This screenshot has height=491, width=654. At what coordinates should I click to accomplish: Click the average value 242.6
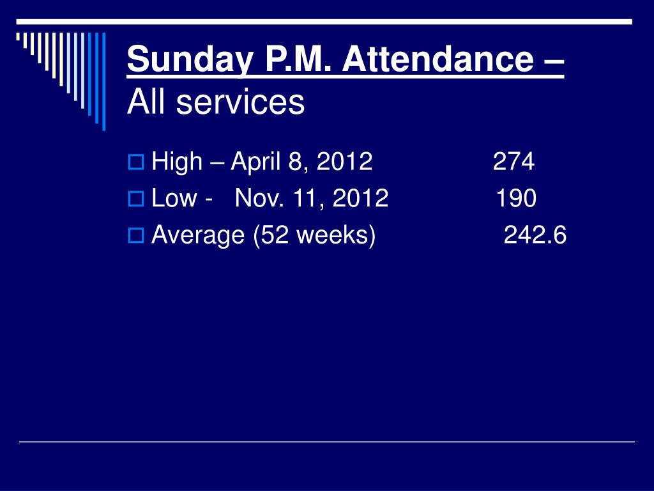click(535, 235)
